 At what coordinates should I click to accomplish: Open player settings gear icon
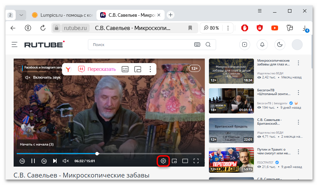point(163,161)
